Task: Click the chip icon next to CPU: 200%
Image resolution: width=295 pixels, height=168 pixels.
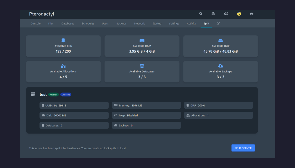Action: 188,105
